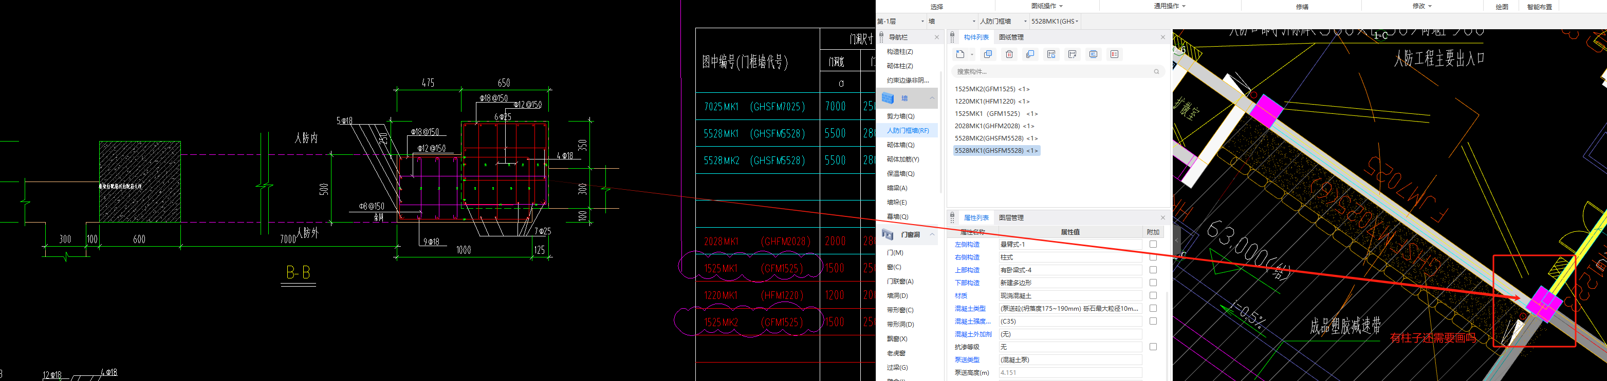This screenshot has width=1607, height=381.
Task: Tick the 附加 checkbox for 左侧构造
Action: click(x=1153, y=244)
